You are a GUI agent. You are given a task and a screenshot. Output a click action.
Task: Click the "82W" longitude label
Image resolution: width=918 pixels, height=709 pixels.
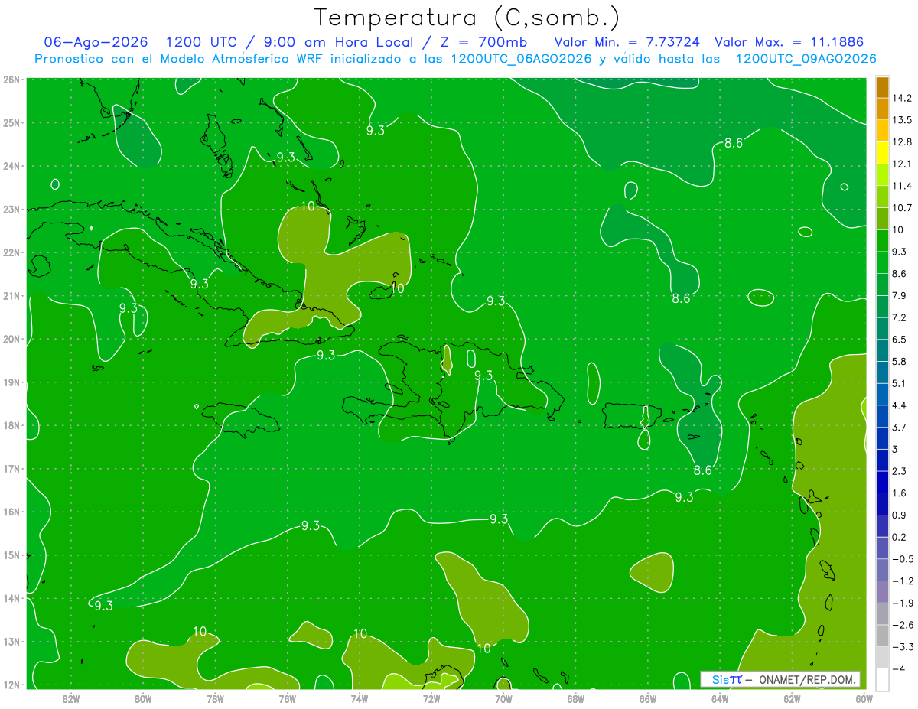[70, 698]
